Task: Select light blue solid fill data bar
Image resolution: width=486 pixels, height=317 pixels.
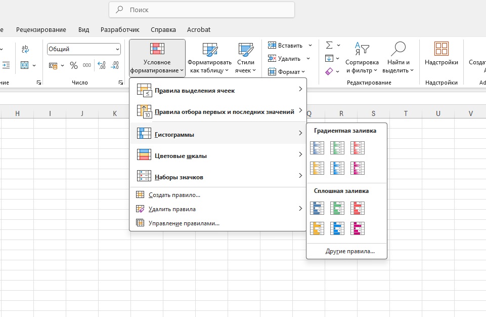Action: 337,228
